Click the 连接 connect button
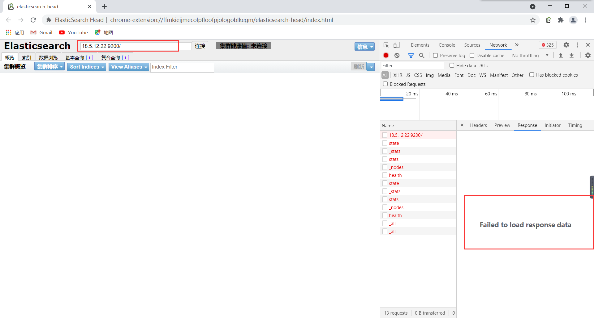 point(200,46)
